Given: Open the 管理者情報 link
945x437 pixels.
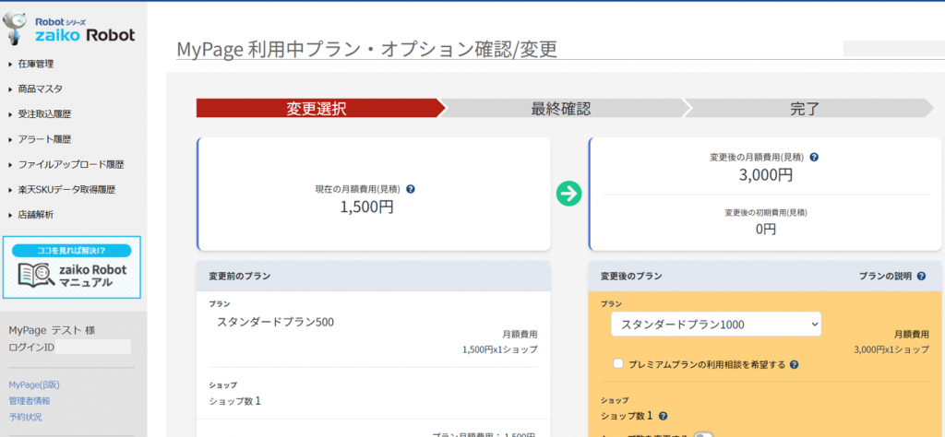Looking at the screenshot, I should click(x=30, y=401).
